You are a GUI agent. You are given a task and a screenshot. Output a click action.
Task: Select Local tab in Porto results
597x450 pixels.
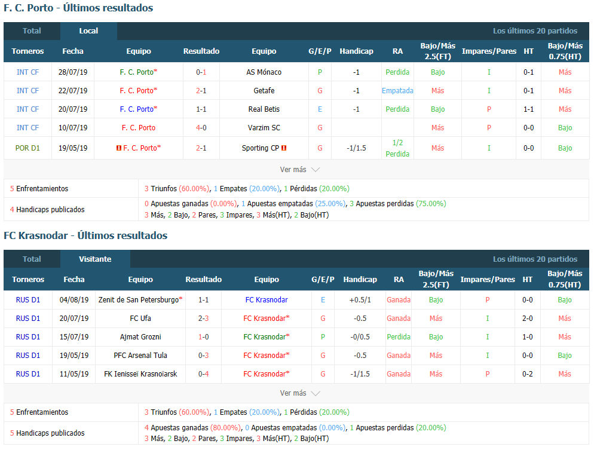(88, 31)
